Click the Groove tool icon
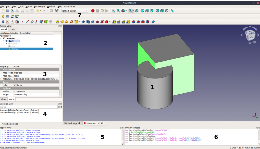The width and height of the screenshot is (260, 149). click(93, 22)
